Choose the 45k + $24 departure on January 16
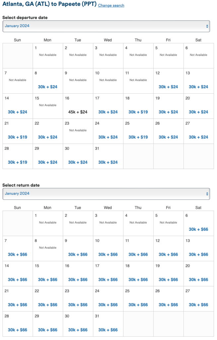217x340 pixels. pyautogui.click(x=78, y=112)
